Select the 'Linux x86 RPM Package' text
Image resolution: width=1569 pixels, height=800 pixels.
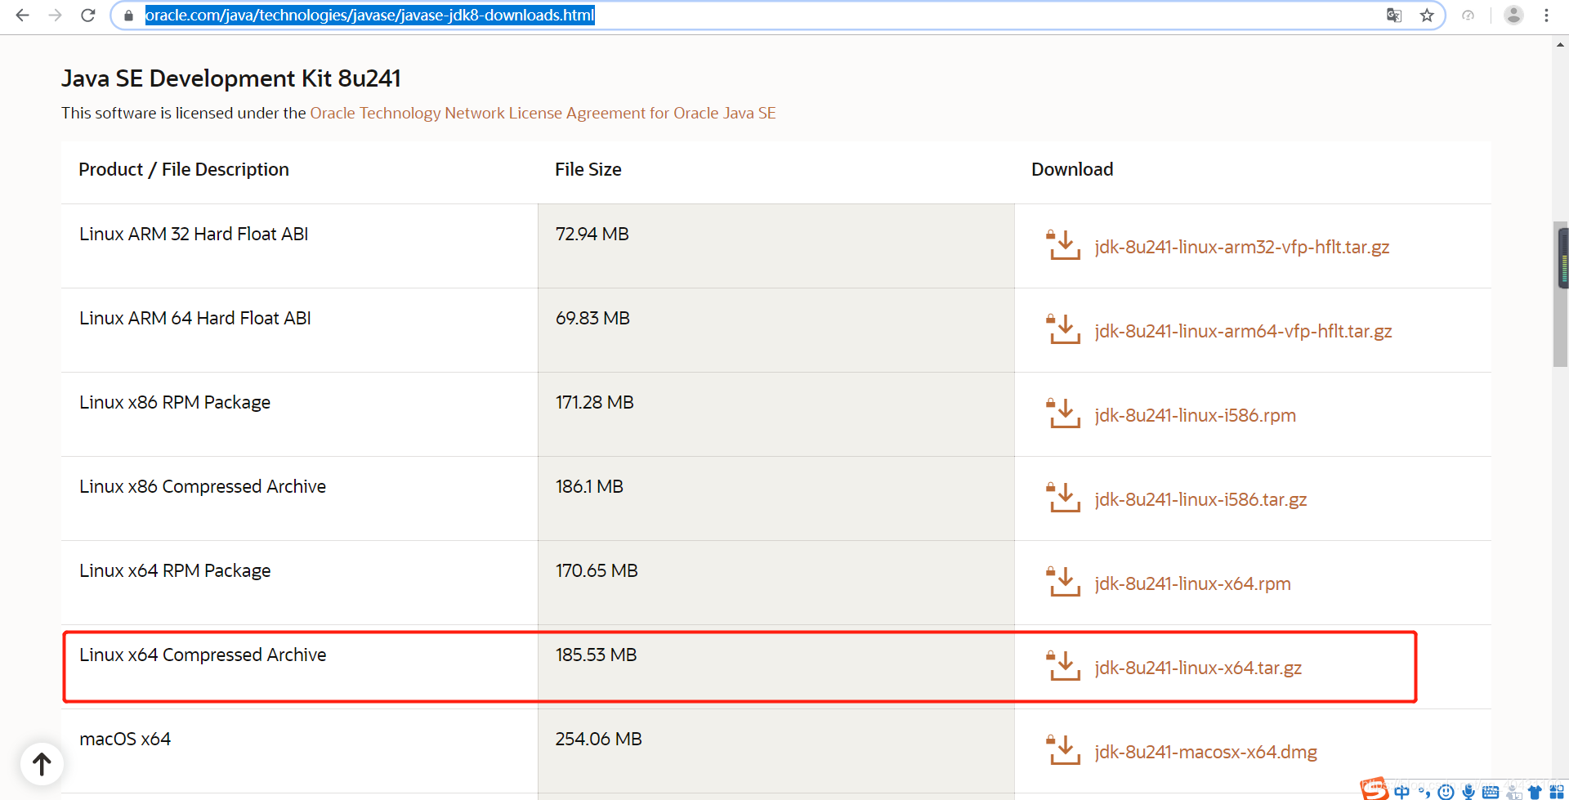tap(175, 402)
